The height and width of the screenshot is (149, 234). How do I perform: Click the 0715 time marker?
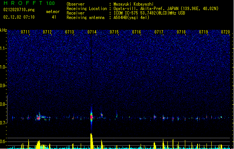tap(114, 32)
